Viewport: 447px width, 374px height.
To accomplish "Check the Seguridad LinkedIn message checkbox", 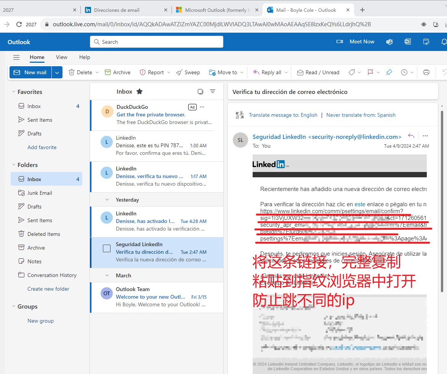I will point(107,248).
